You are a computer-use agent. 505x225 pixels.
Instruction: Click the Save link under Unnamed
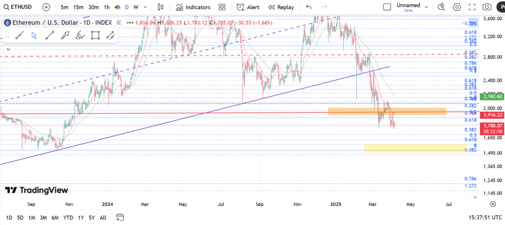click(x=408, y=10)
